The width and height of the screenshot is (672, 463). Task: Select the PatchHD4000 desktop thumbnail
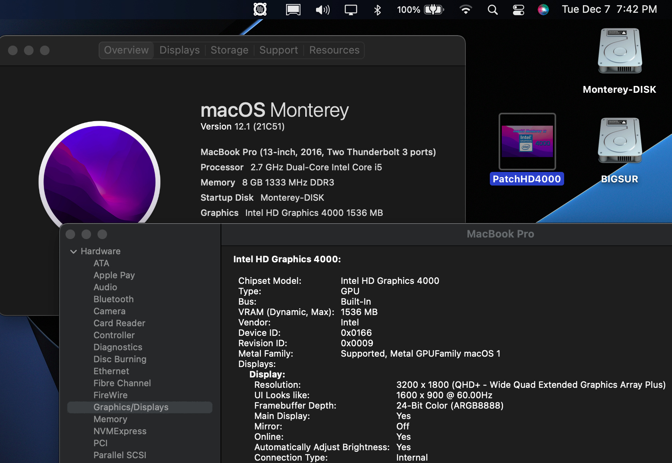527,142
